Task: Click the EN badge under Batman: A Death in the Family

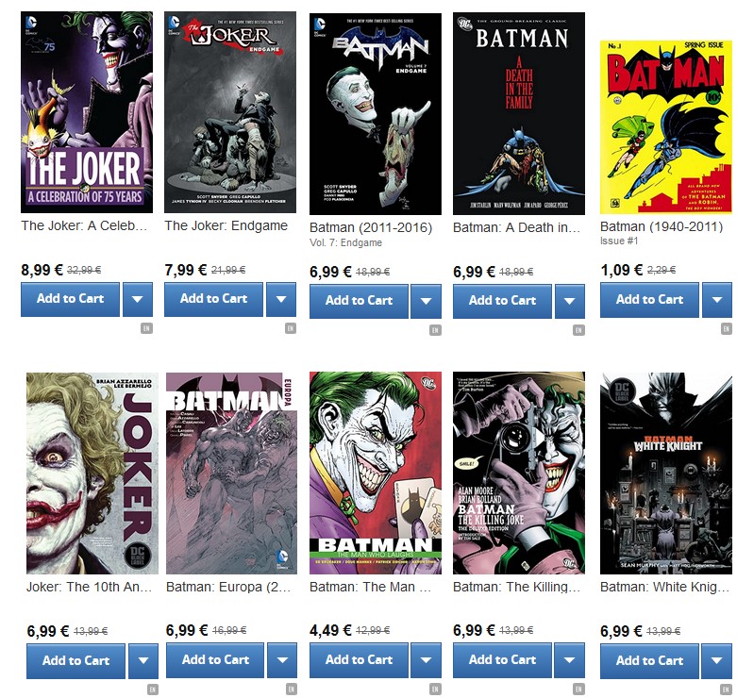Action: pos(578,330)
